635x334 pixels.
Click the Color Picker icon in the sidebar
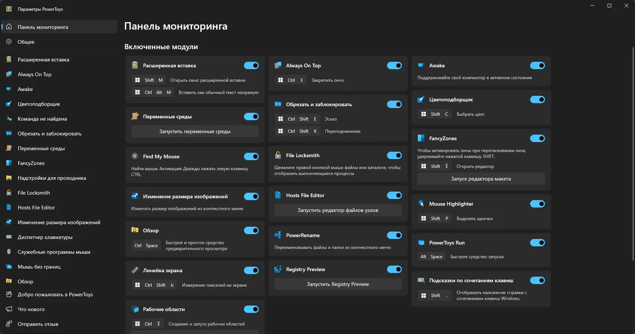pyautogui.click(x=9, y=104)
